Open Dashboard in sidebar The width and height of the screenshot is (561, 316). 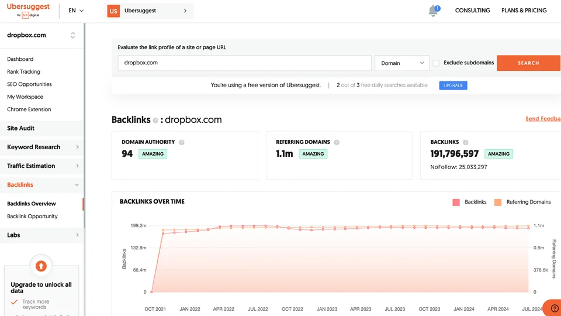tap(20, 59)
